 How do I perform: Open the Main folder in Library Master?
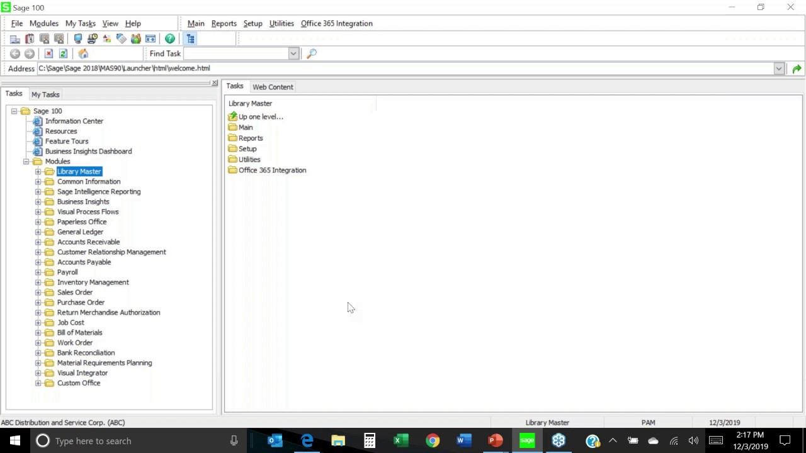pos(246,127)
